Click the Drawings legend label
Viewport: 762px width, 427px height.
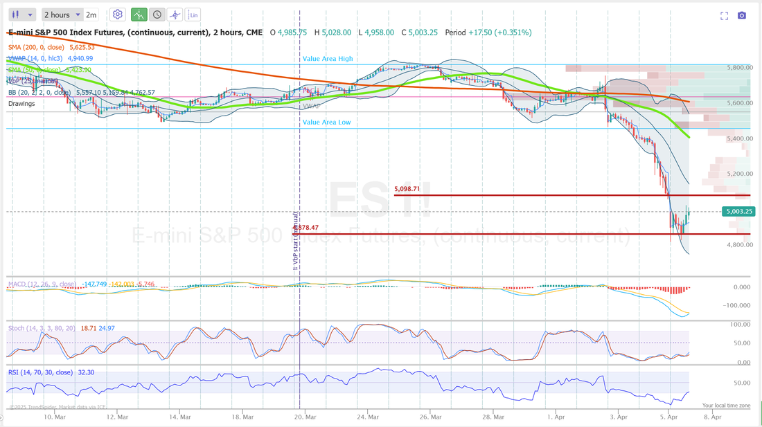coord(21,103)
